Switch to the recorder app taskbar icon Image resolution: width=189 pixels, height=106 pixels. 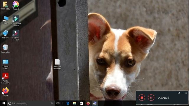[x=95, y=103]
